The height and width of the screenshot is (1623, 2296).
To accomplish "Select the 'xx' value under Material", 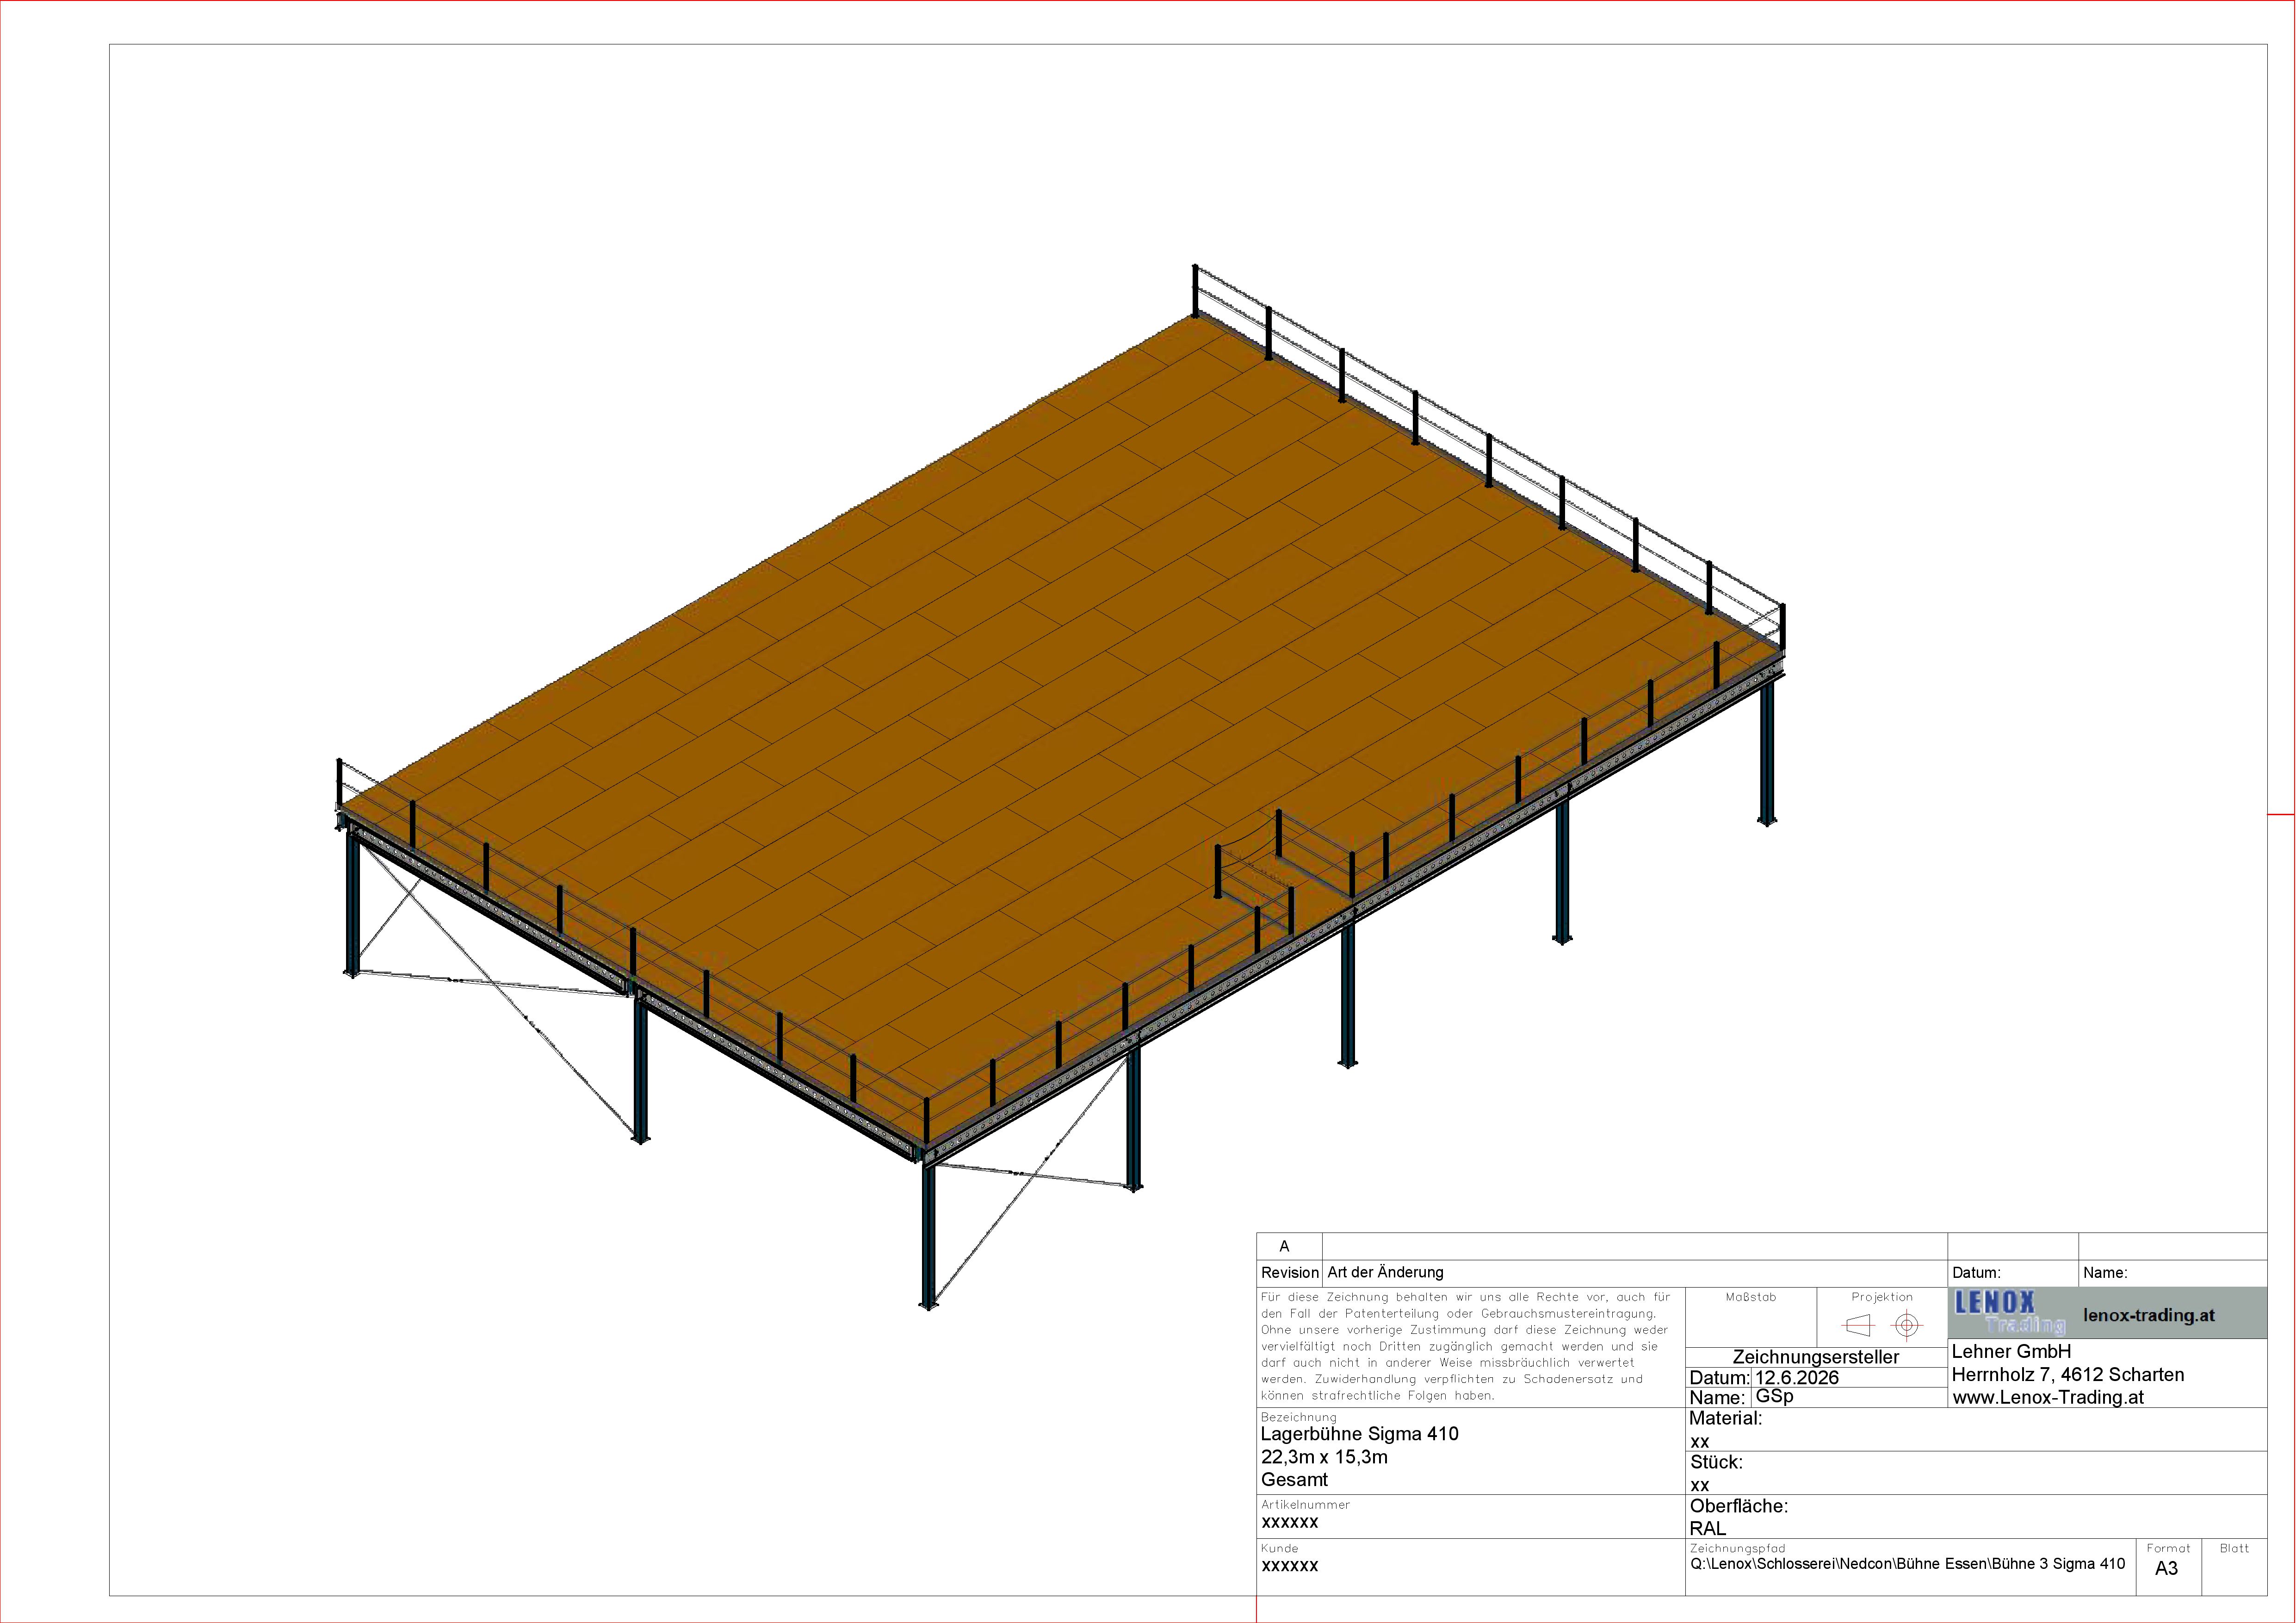I will pos(1699,1442).
